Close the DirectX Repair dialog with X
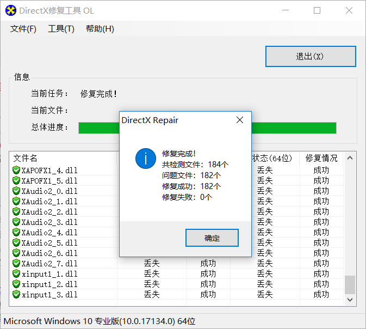Image resolution: width=366 pixels, height=329 pixels. [240, 120]
